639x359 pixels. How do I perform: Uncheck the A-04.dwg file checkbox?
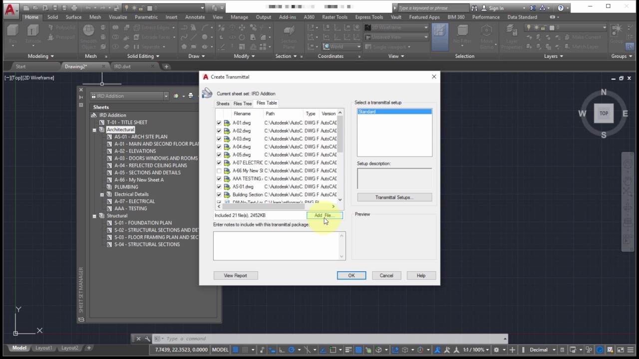pos(219,147)
